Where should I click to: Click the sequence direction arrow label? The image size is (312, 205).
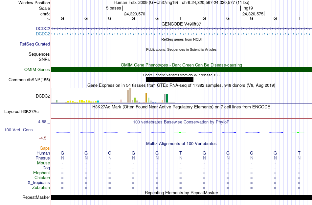(46, 19)
